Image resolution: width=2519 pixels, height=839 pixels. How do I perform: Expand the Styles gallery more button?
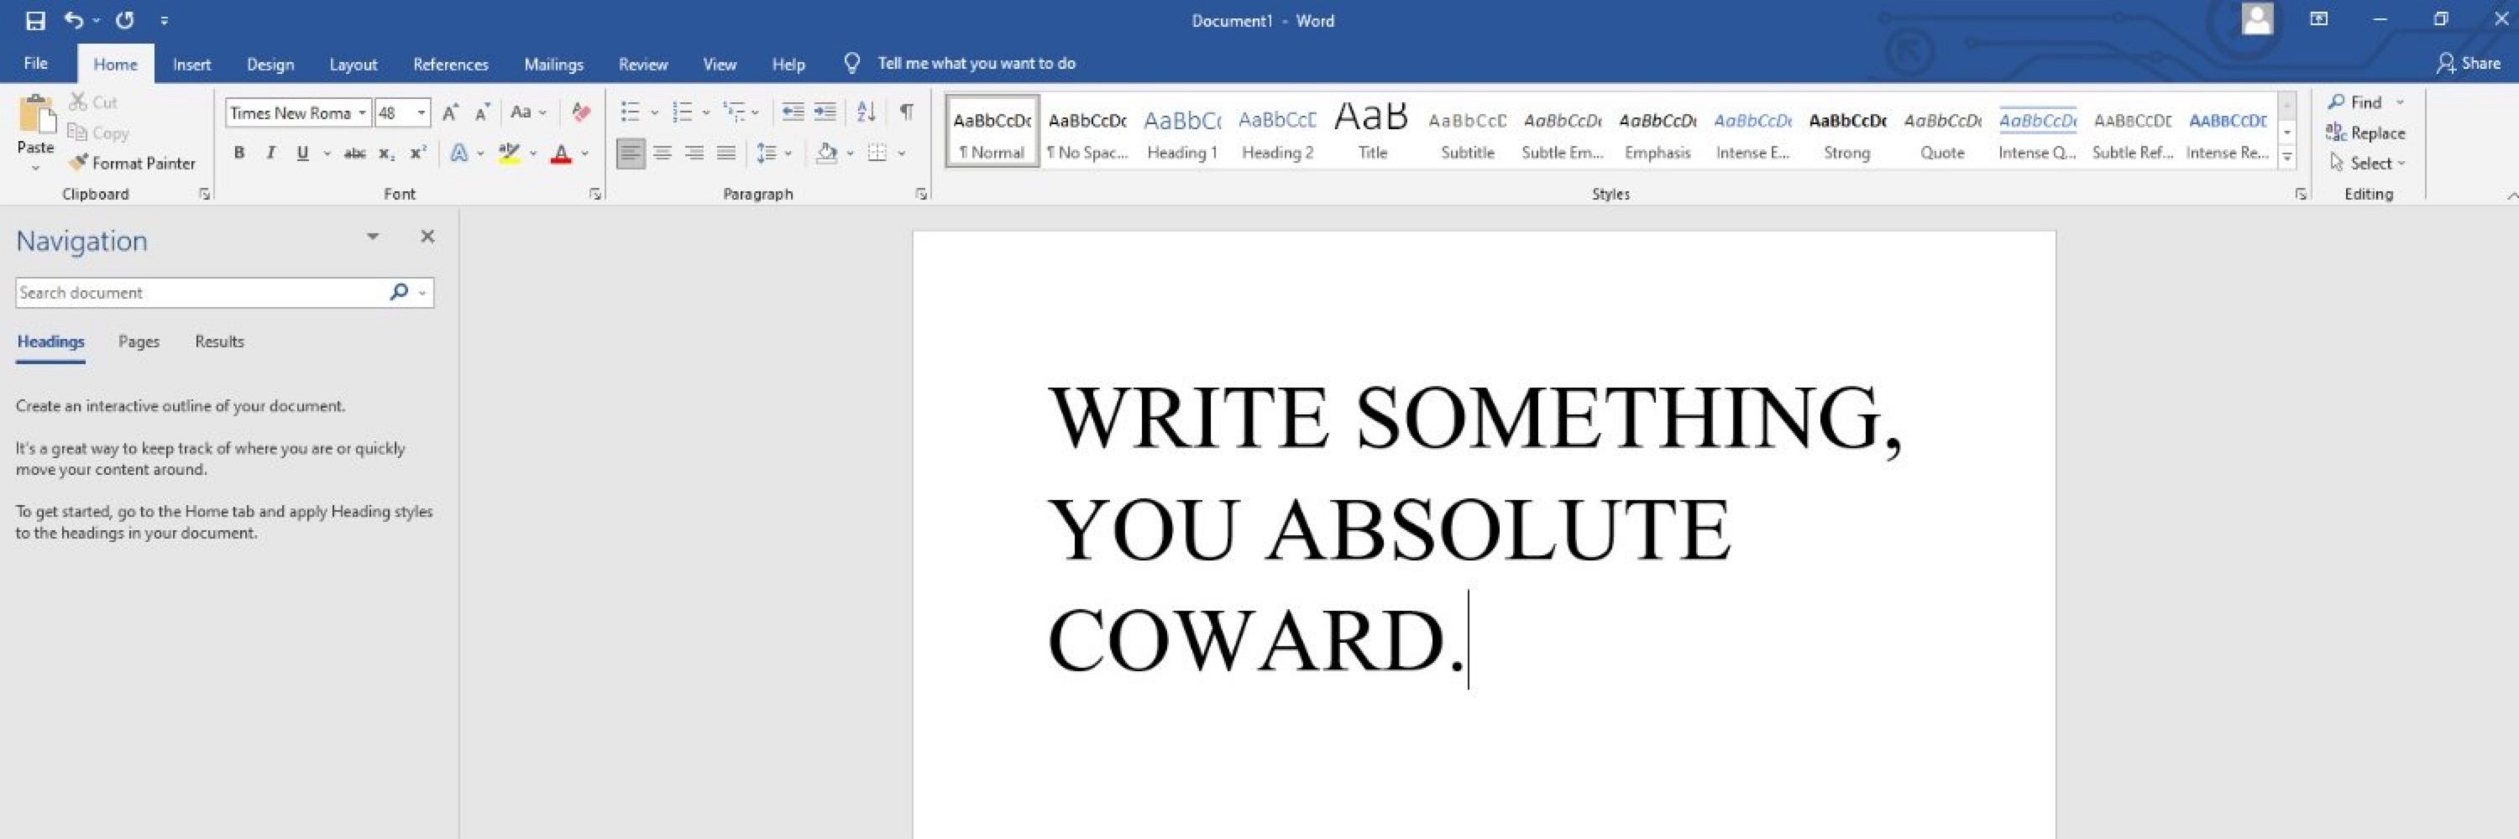pos(2287,156)
